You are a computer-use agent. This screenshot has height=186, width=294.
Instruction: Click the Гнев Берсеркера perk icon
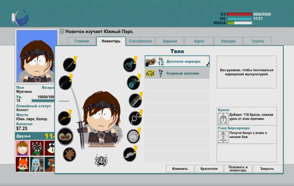coord(223,137)
